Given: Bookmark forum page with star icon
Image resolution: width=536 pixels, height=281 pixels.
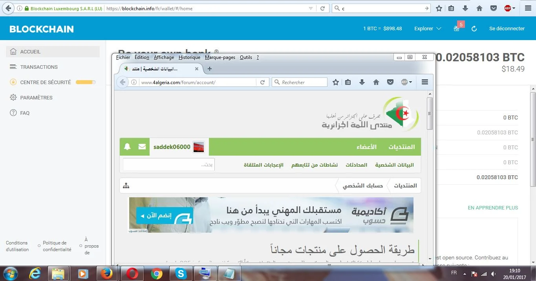Looking at the screenshot, I should pos(336,82).
